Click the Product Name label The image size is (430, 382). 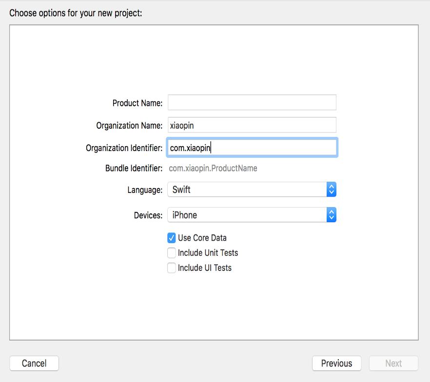tap(137, 103)
